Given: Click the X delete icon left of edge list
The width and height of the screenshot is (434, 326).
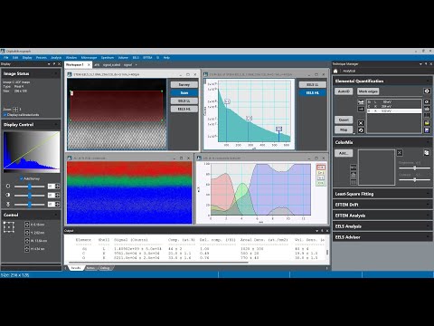Looking at the screenshot, I should [x=361, y=123].
